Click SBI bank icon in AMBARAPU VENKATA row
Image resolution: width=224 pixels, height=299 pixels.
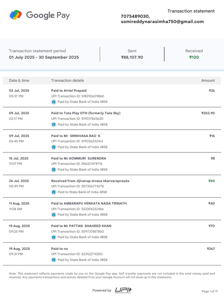pyautogui.click(x=54, y=215)
